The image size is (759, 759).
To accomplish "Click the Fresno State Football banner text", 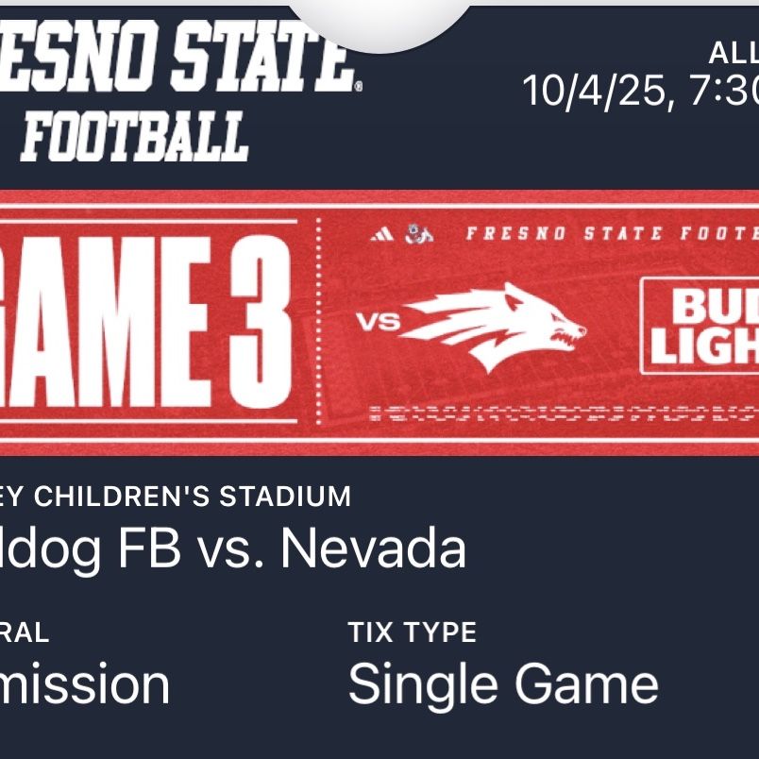I will tap(613, 234).
